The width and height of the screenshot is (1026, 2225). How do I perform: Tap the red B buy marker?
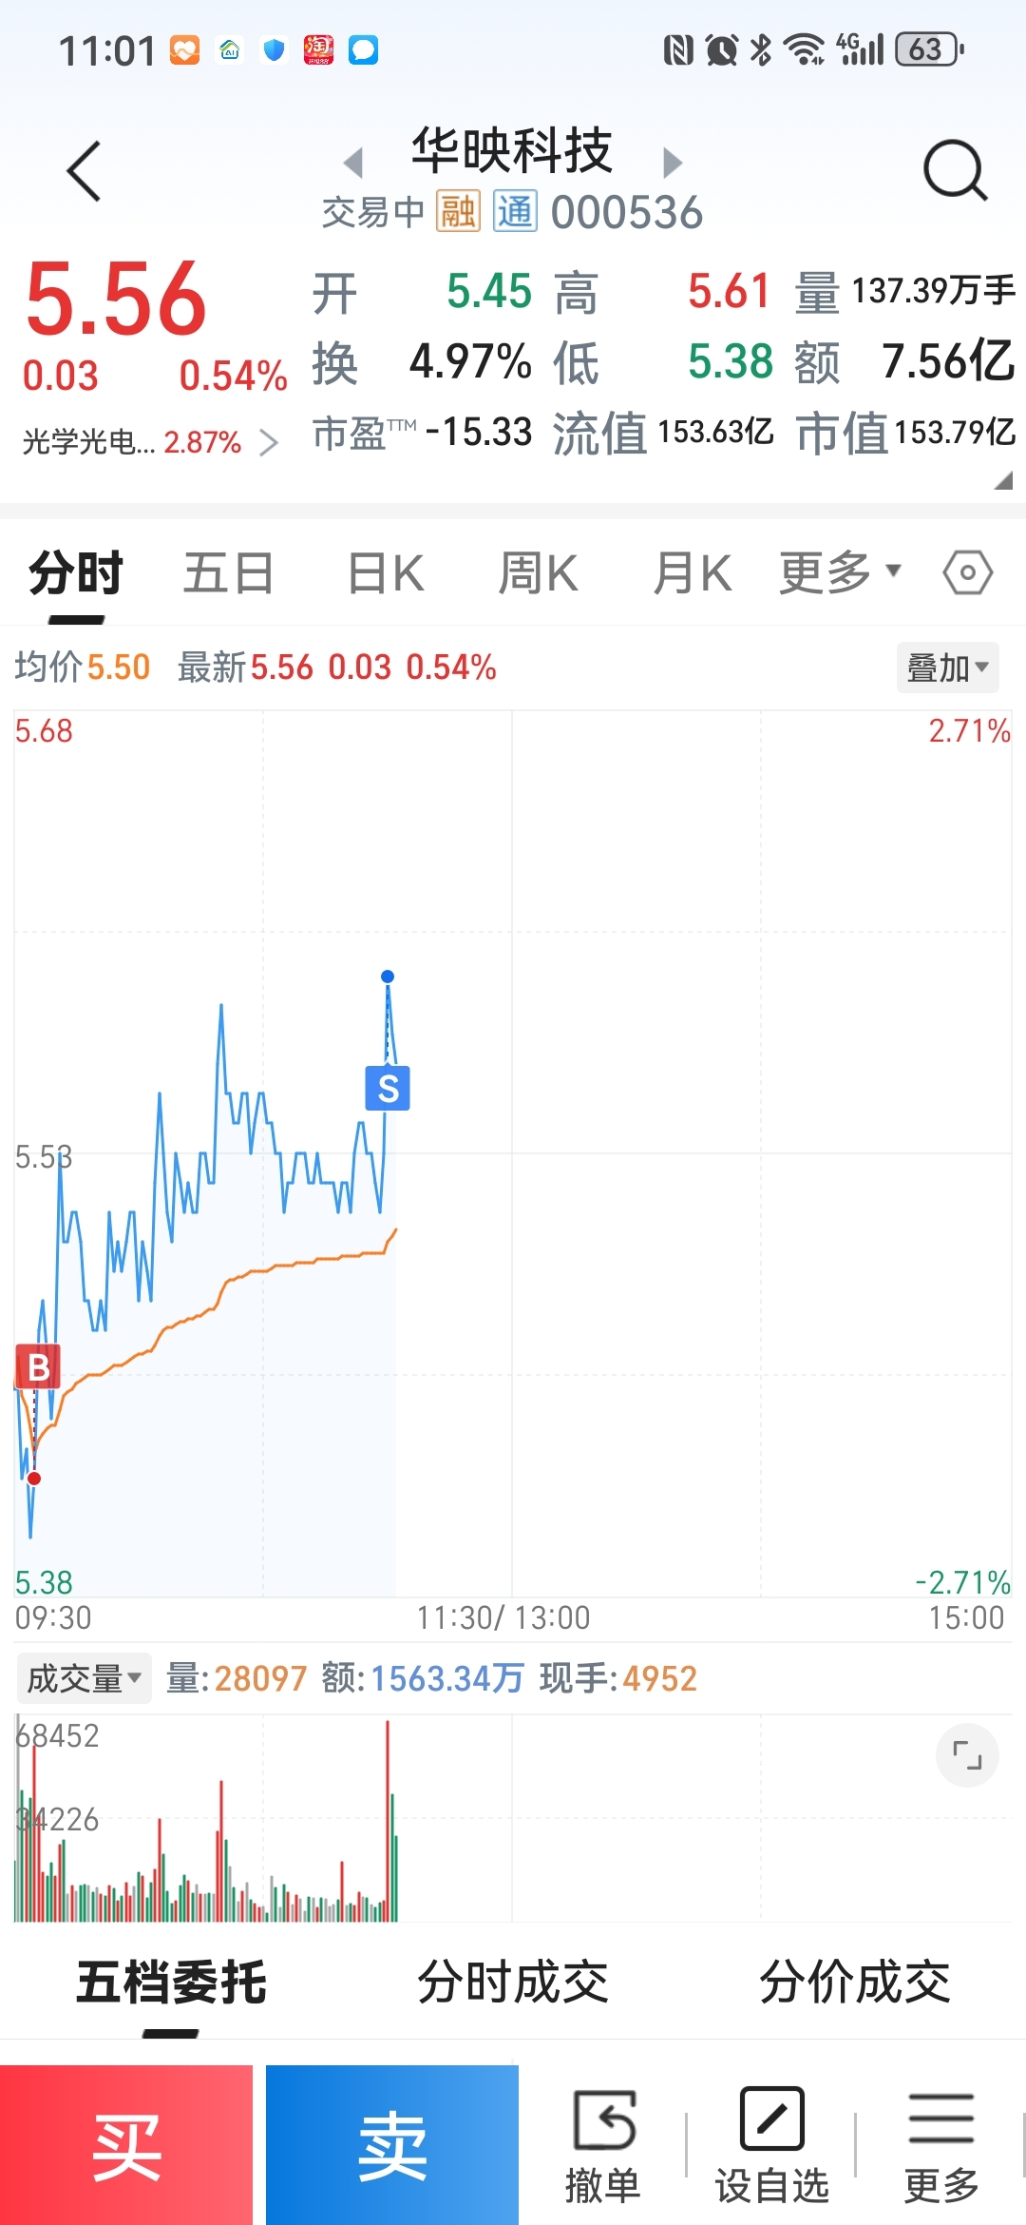38,1367
